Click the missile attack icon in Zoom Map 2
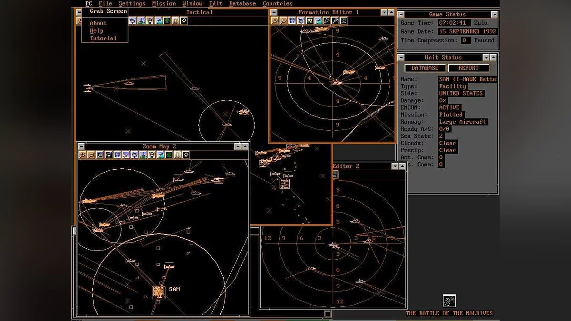The height and width of the screenshot is (321, 571). (x=125, y=155)
